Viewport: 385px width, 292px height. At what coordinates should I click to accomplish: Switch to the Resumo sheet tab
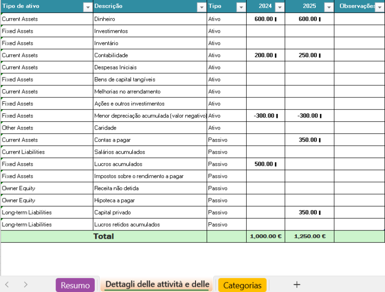[75, 285]
